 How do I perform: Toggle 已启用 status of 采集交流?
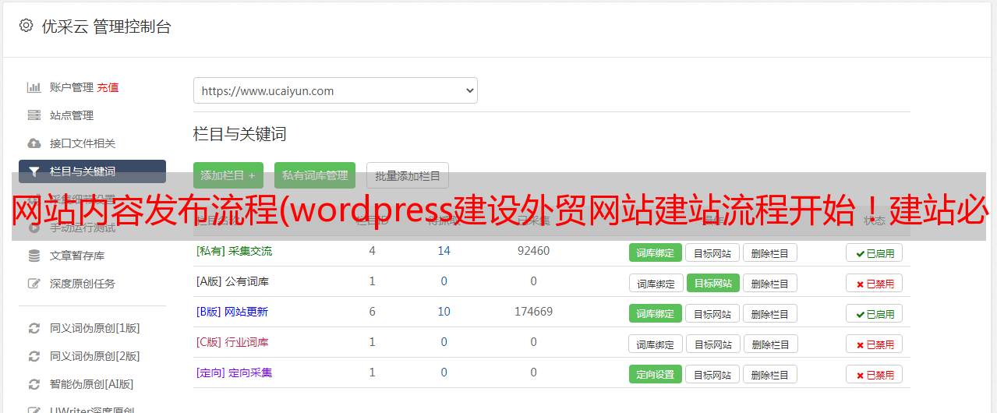[875, 252]
